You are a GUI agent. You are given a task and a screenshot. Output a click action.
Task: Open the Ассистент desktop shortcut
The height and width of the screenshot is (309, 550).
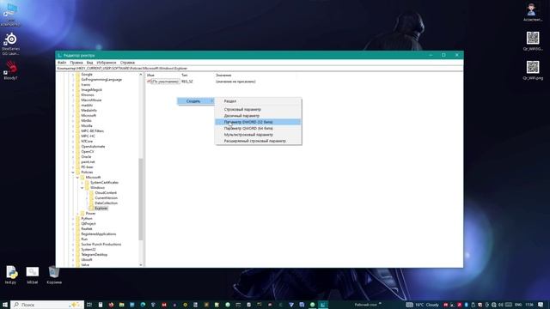[533, 12]
